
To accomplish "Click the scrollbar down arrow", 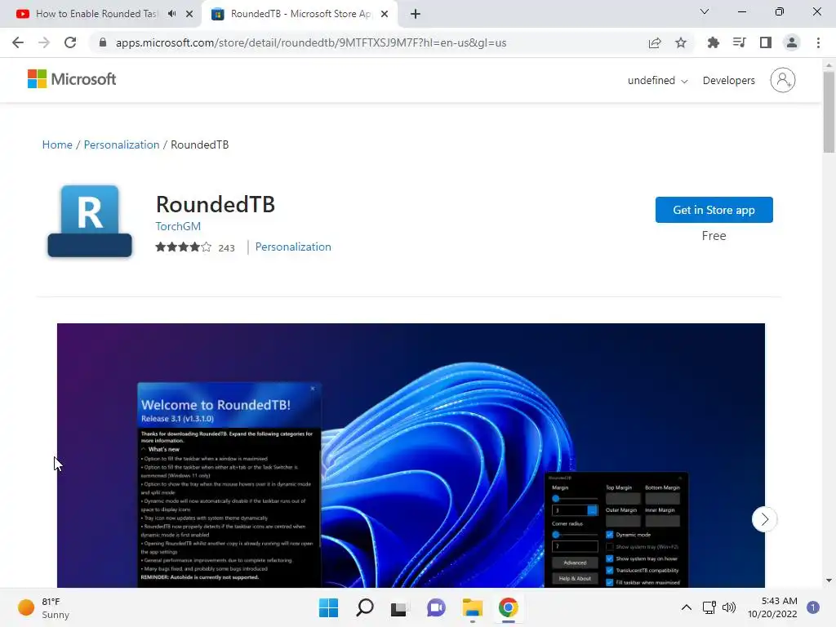I will point(829,580).
